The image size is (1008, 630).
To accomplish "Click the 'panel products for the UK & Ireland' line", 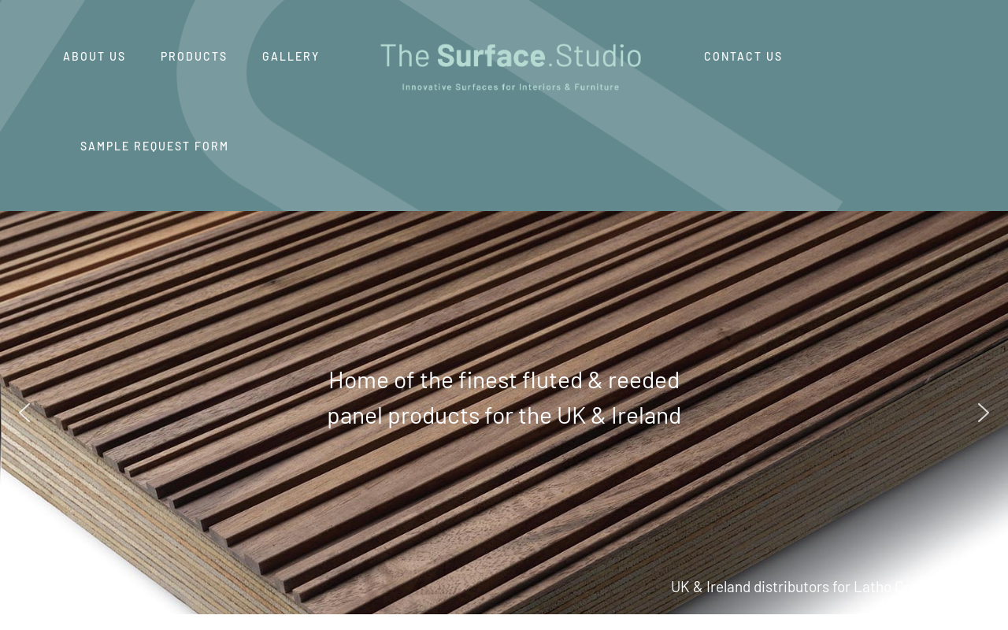I will pos(504,416).
